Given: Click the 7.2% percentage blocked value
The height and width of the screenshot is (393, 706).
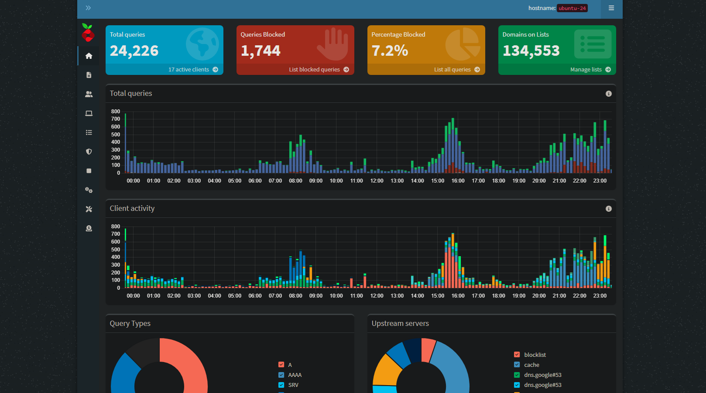Looking at the screenshot, I should tap(390, 51).
